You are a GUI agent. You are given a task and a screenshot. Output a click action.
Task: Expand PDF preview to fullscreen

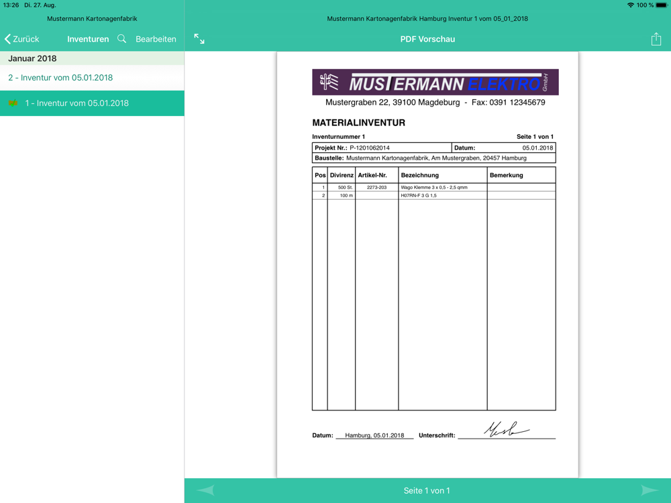(199, 39)
